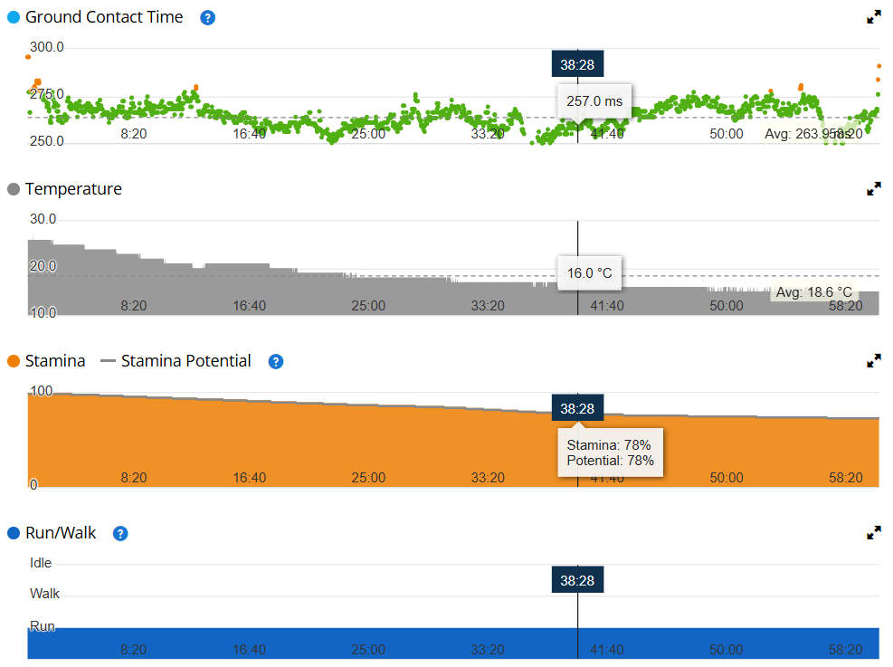
Task: Click the Ground Contact Time title
Action: (x=104, y=17)
